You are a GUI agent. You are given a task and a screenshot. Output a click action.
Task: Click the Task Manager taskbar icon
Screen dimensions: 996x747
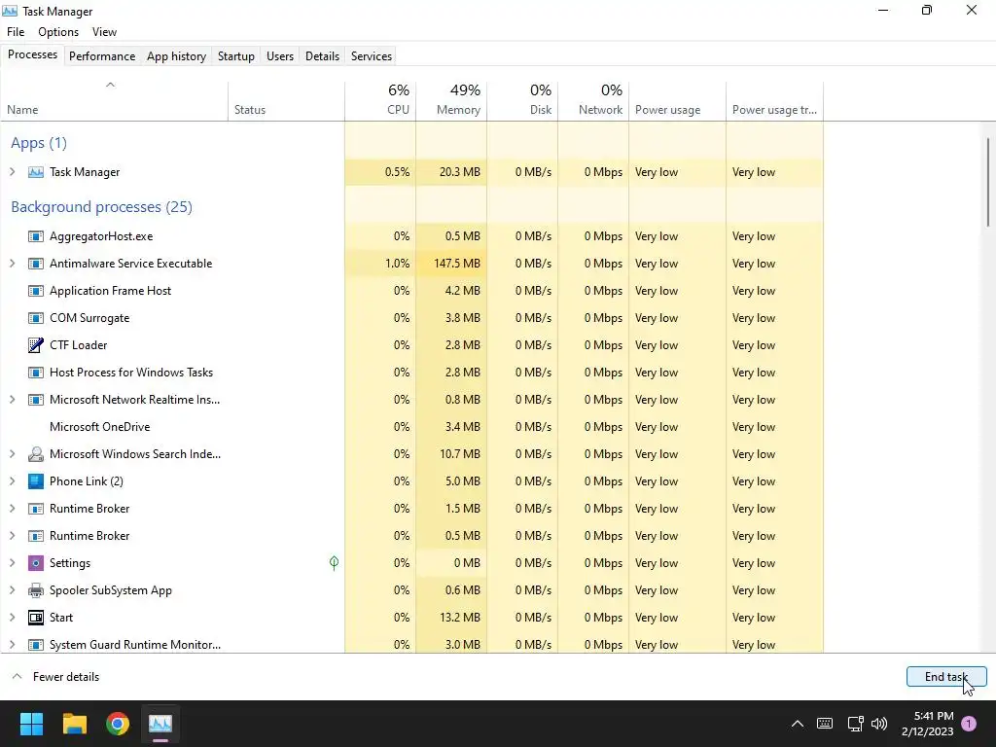pos(160,724)
